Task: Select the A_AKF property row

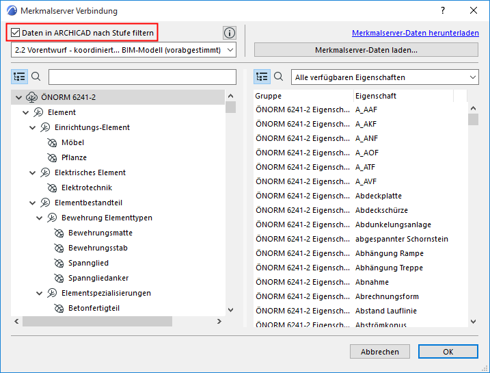Action: click(361, 125)
